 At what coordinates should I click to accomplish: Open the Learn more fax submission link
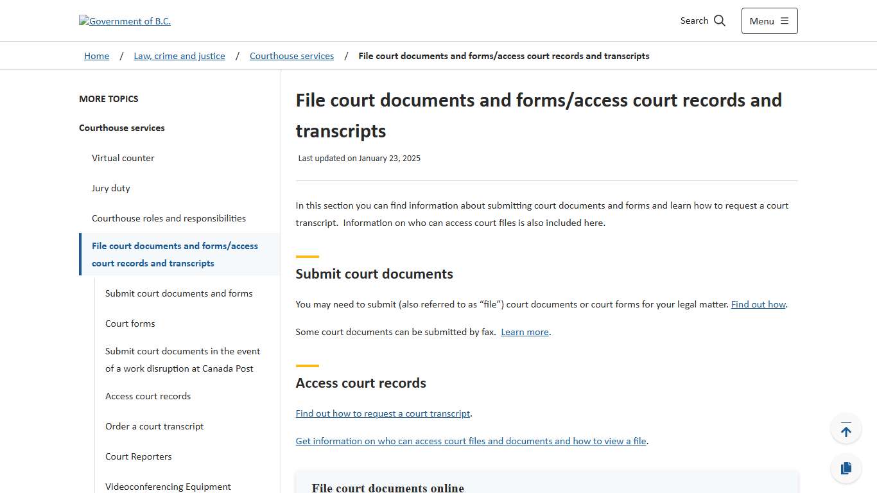point(524,332)
